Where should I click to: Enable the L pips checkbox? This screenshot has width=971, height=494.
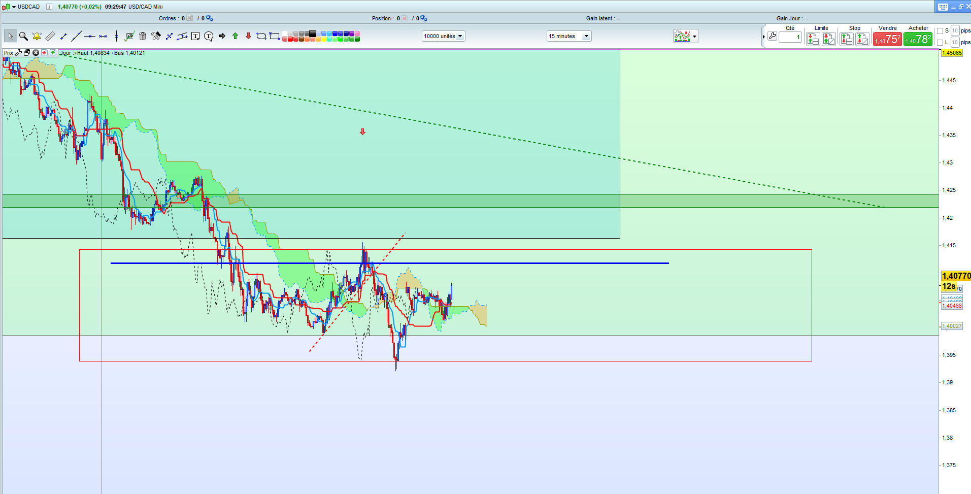coord(940,43)
